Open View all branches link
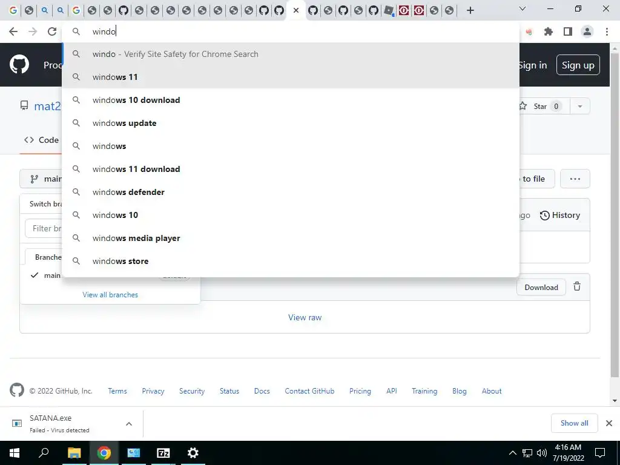Viewport: 620px width, 465px height. (110, 295)
